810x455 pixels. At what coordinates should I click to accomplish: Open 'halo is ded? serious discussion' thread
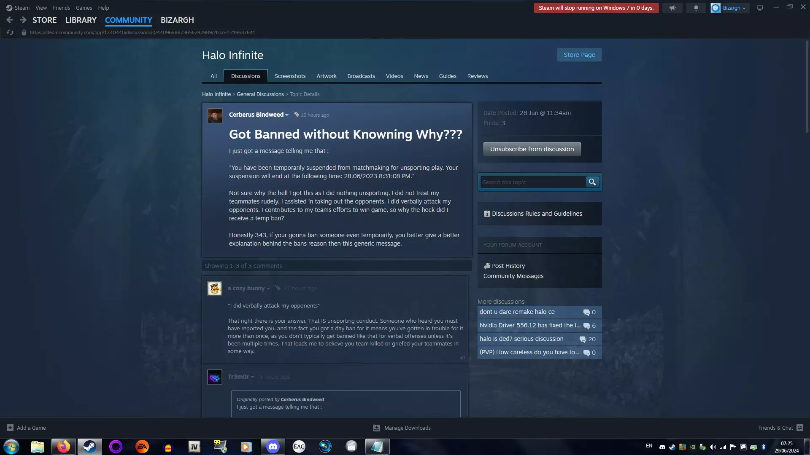tap(521, 339)
